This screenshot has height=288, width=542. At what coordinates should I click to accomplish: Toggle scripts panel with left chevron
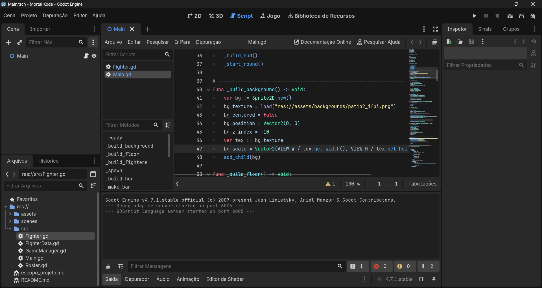point(177,184)
